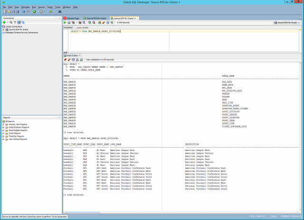304x220 pixels.
Task: Expand the Source RDS for Oracle connection node
Action: click(3, 29)
